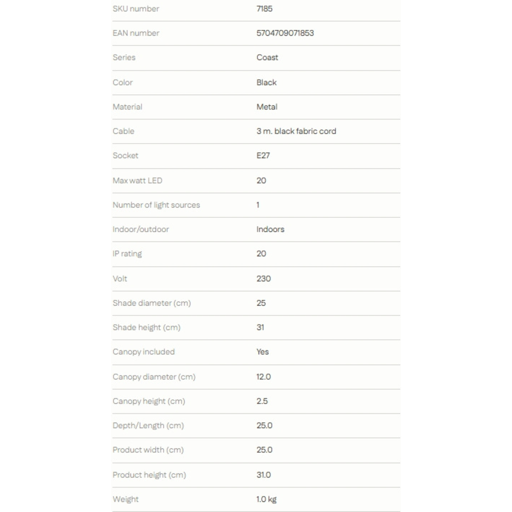The image size is (512, 512).
Task: Select the cable text 3 m. black fabric cord
Action: (296, 131)
